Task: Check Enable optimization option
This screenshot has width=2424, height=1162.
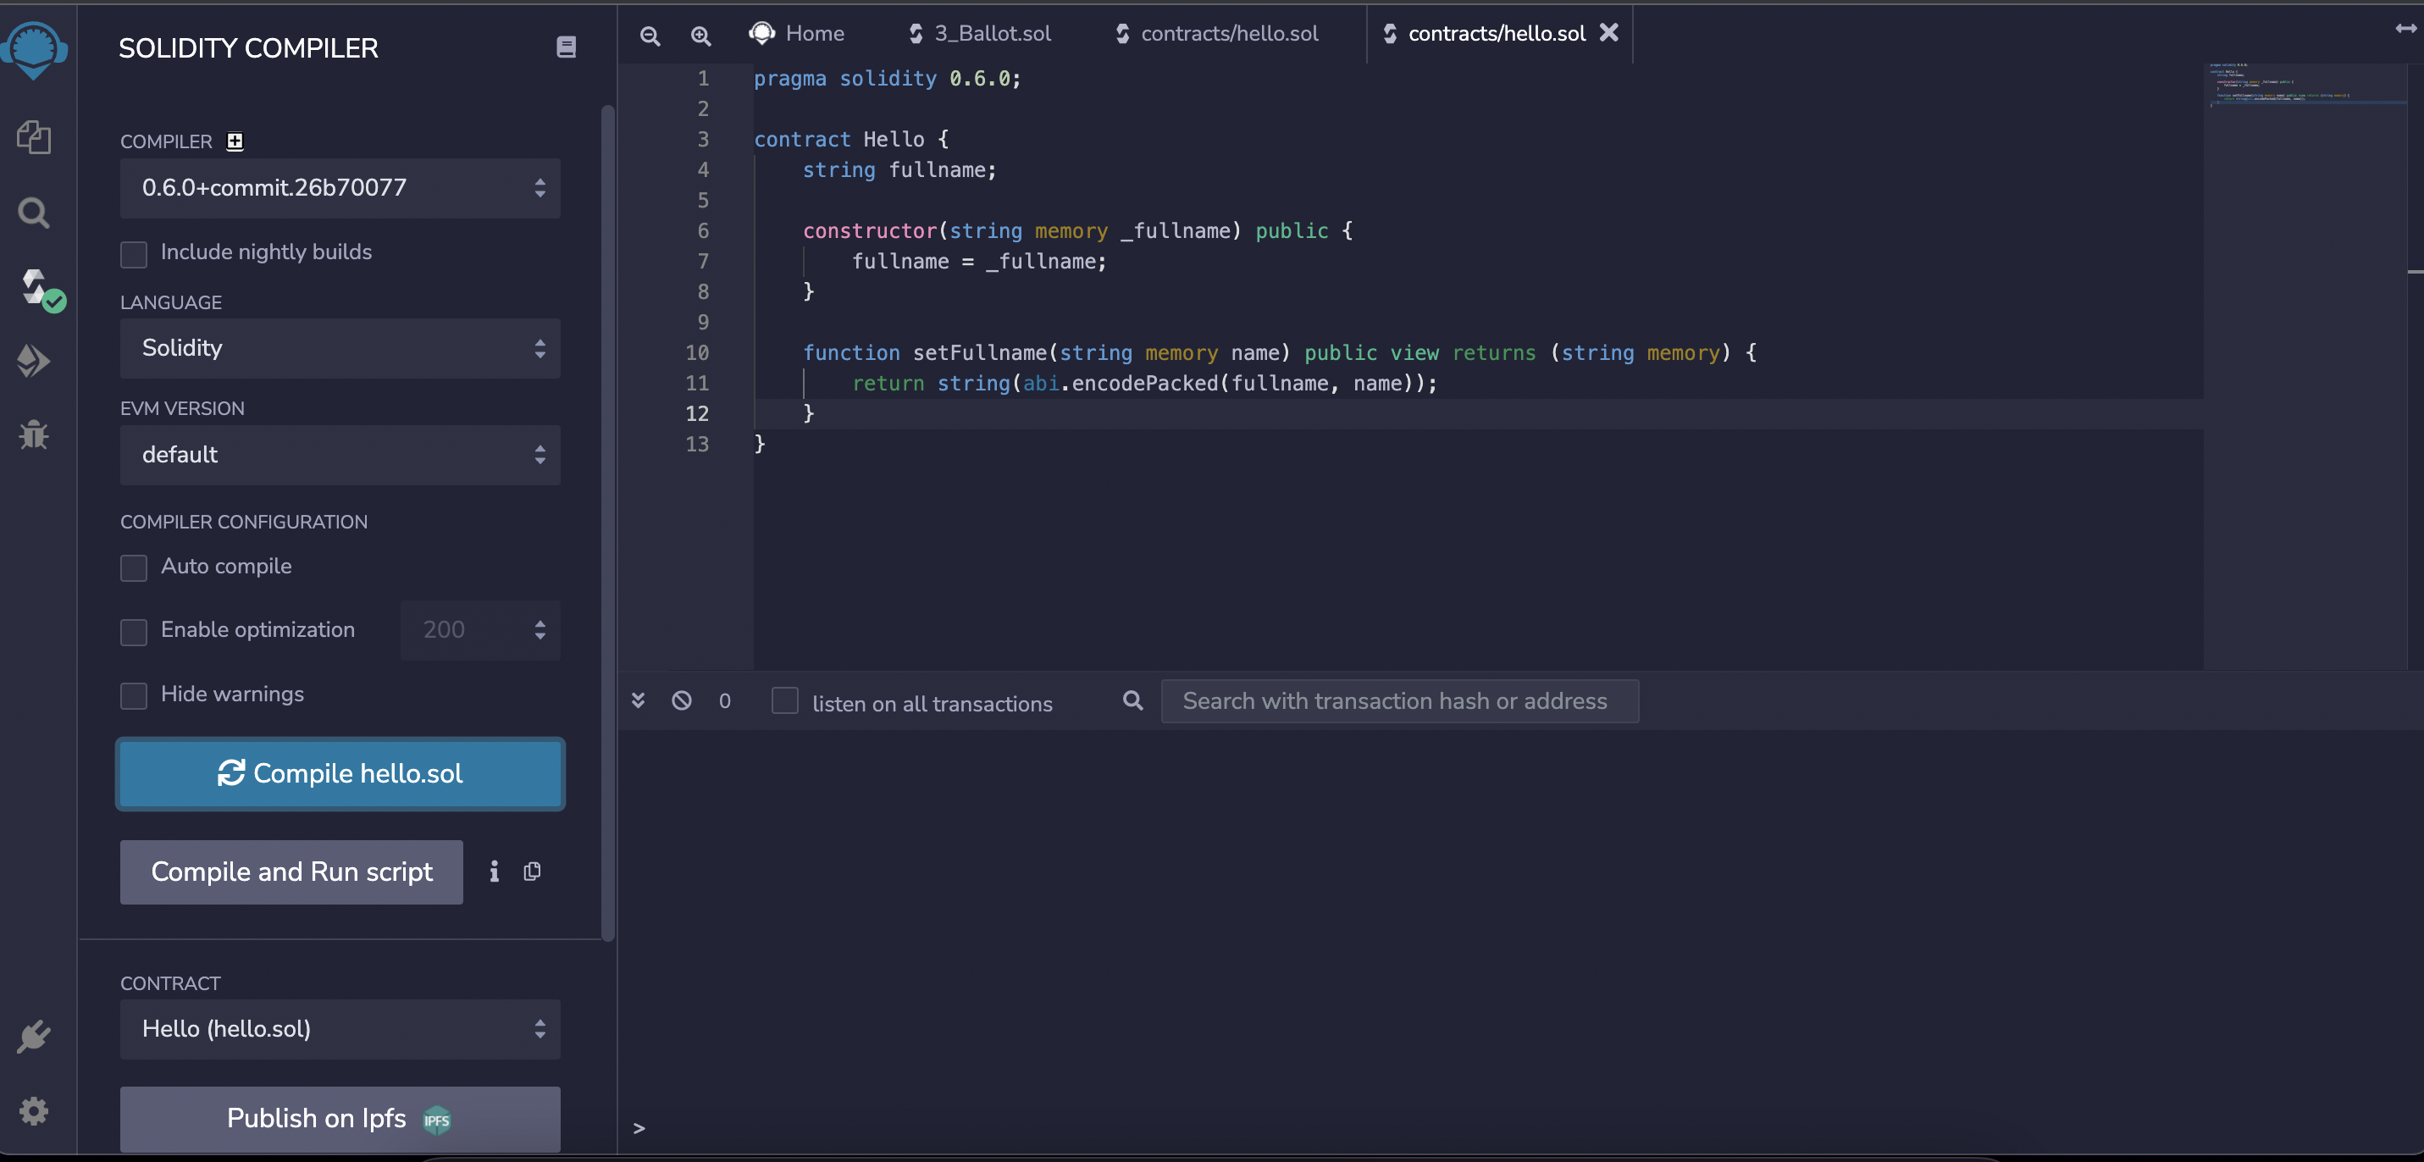Action: tap(134, 631)
